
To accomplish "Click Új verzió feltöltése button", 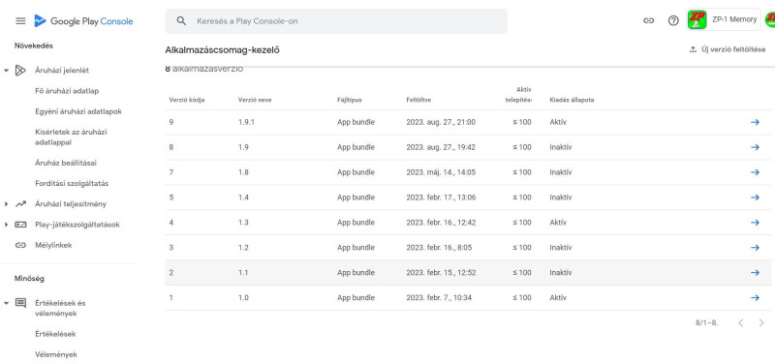I will click(x=728, y=49).
